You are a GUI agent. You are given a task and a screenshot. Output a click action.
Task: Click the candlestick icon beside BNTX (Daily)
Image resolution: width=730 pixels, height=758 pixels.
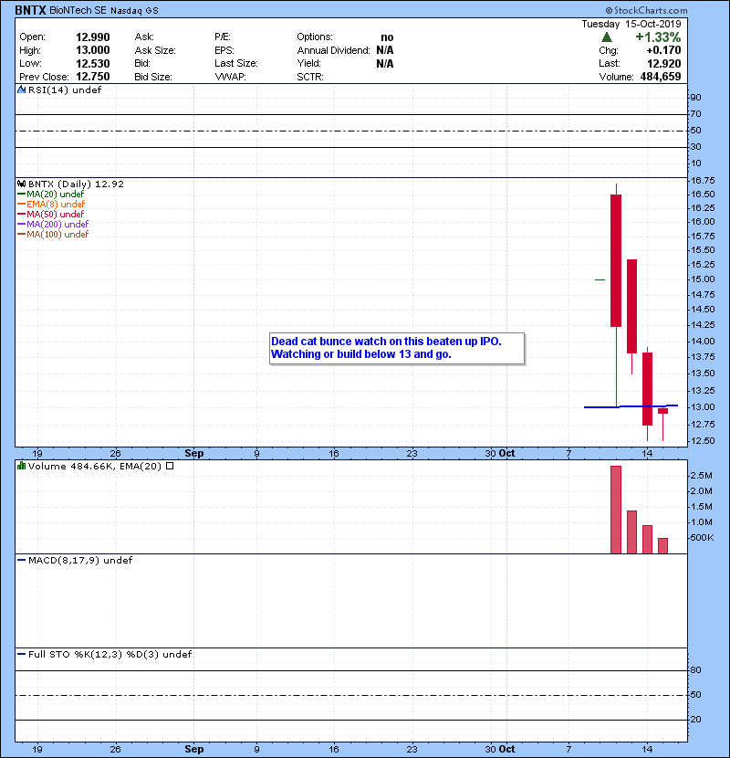pos(21,184)
